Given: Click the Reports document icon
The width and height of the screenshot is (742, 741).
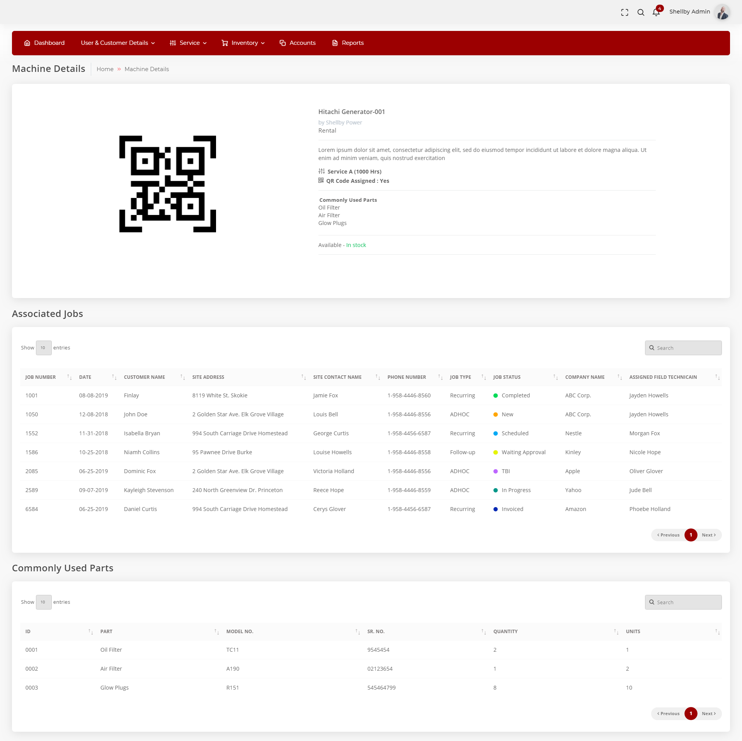Looking at the screenshot, I should [335, 43].
